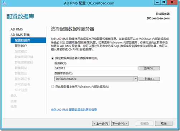Image resolution: width=180 pixels, height=131 pixels.
Task: Select 确认 step in sidebar
Action: pyautogui.click(x=14, y=95)
